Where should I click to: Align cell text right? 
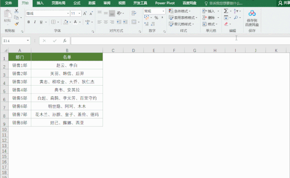point(112,22)
